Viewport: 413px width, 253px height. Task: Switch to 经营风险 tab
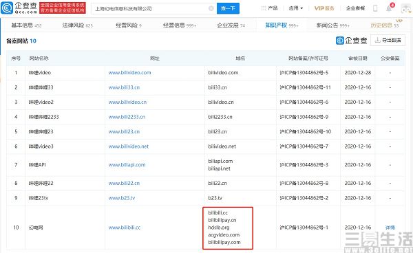(x=129, y=25)
